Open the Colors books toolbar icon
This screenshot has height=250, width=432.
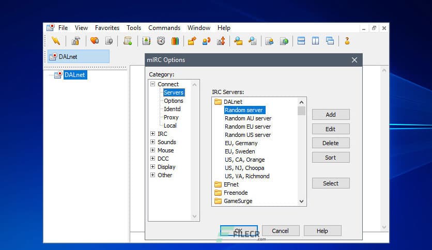pos(175,41)
